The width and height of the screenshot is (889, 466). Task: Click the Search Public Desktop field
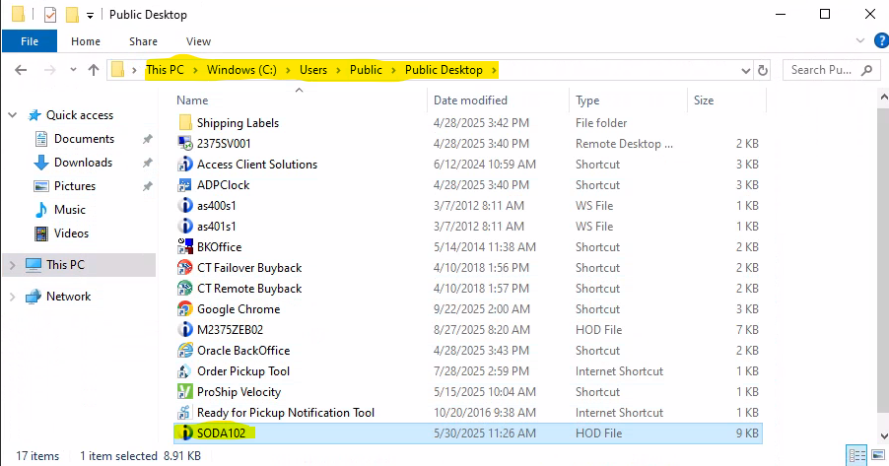pos(823,70)
